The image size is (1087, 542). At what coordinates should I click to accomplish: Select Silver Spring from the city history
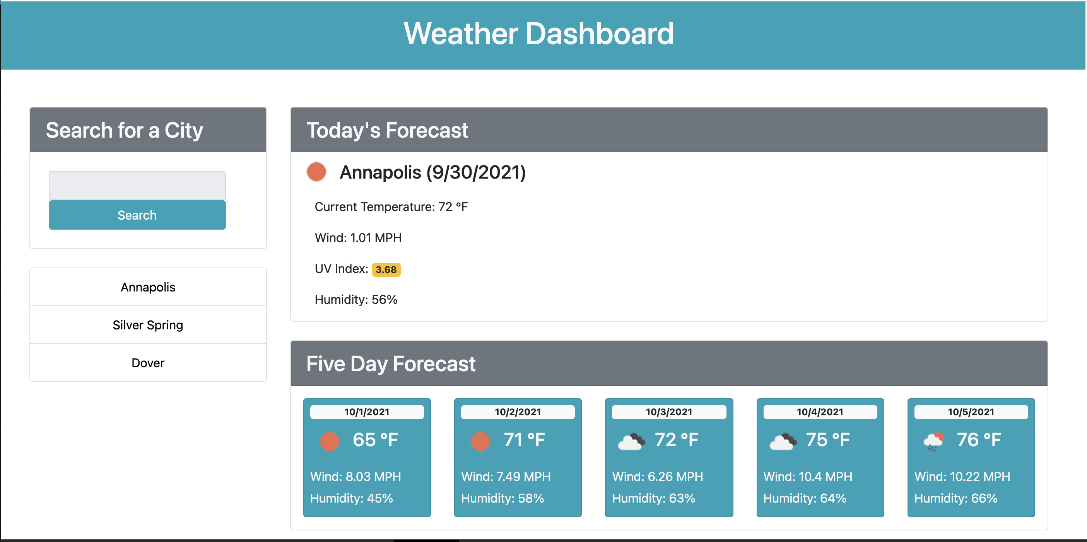pyautogui.click(x=148, y=325)
